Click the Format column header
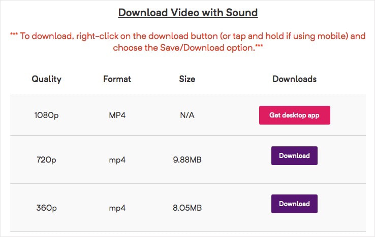The image size is (375, 237). 117,79
